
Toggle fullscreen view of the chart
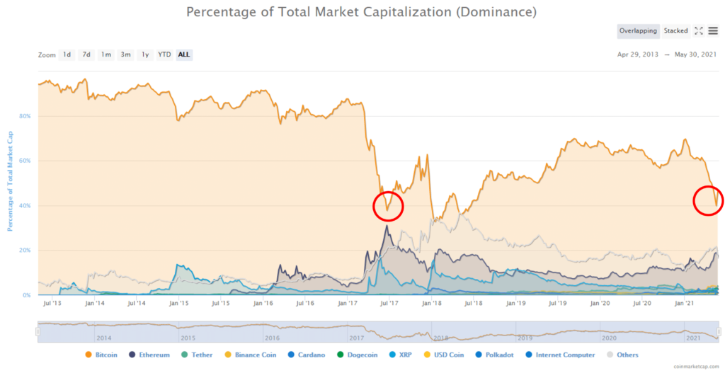tap(699, 31)
